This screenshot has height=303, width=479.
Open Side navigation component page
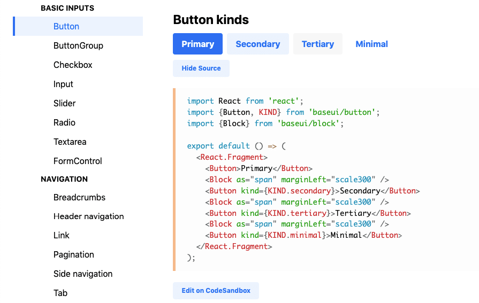[x=83, y=274]
